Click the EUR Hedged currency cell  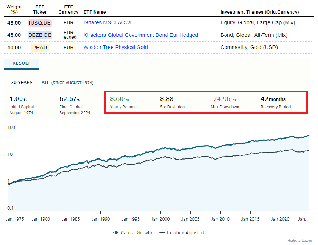[x=68, y=35]
